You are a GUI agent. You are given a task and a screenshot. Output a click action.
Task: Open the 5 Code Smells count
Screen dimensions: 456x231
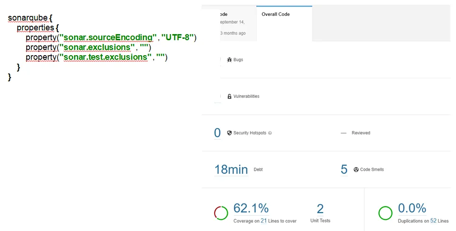click(344, 170)
